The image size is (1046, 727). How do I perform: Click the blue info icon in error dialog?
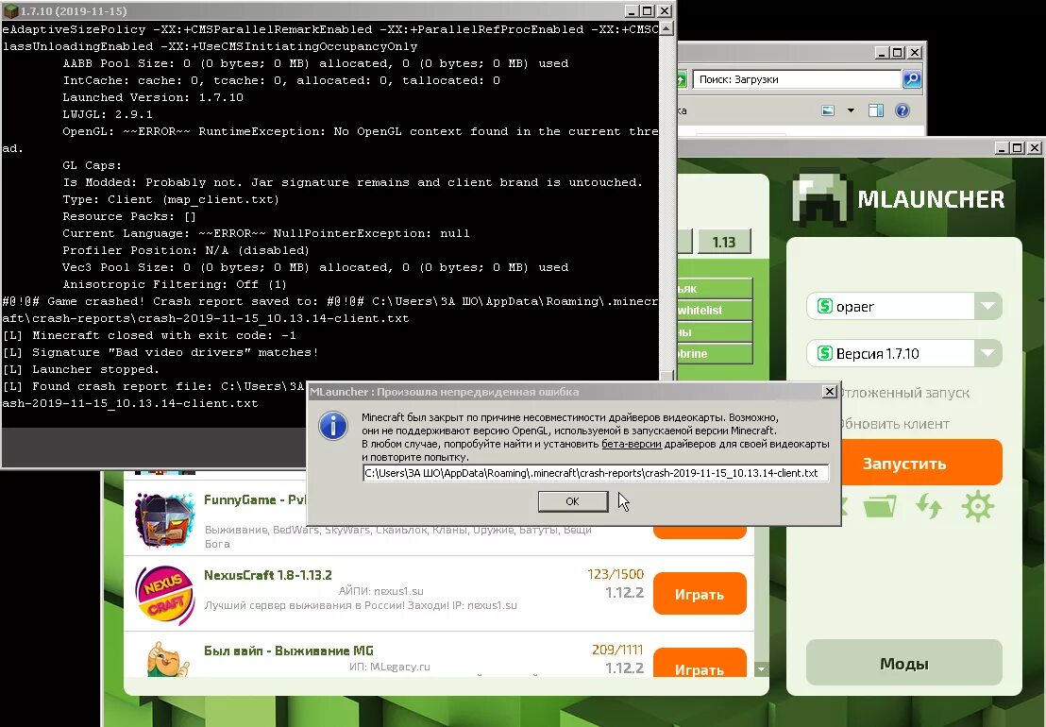coord(333,426)
